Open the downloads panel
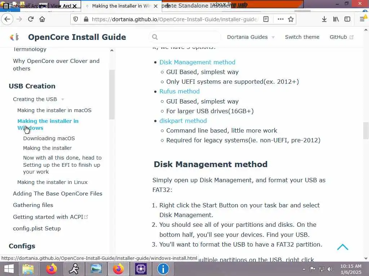Viewport: 369px width, 276px height. (x=324, y=19)
